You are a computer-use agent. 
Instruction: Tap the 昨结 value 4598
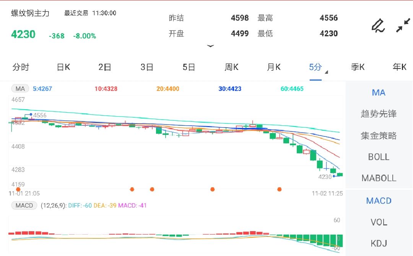(240, 18)
